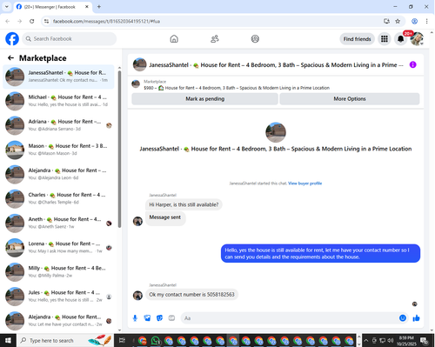This screenshot has height=347, width=435.
Task: Open the Windows notification center
Action: tap(425, 340)
